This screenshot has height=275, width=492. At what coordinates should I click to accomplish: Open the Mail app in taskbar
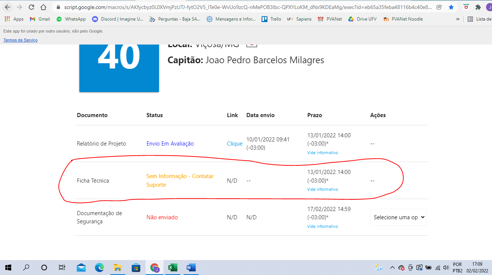[81, 268]
